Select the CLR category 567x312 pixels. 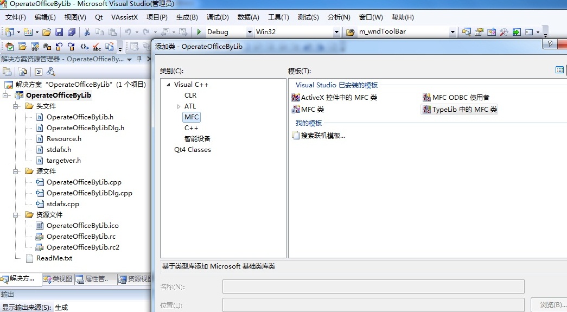[190, 95]
